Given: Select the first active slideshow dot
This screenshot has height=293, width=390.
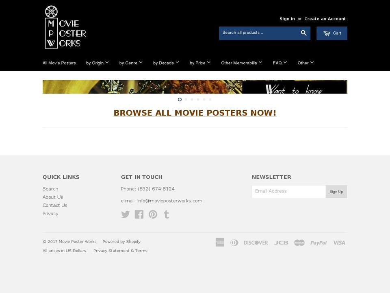Looking at the screenshot, I should pos(180,99).
